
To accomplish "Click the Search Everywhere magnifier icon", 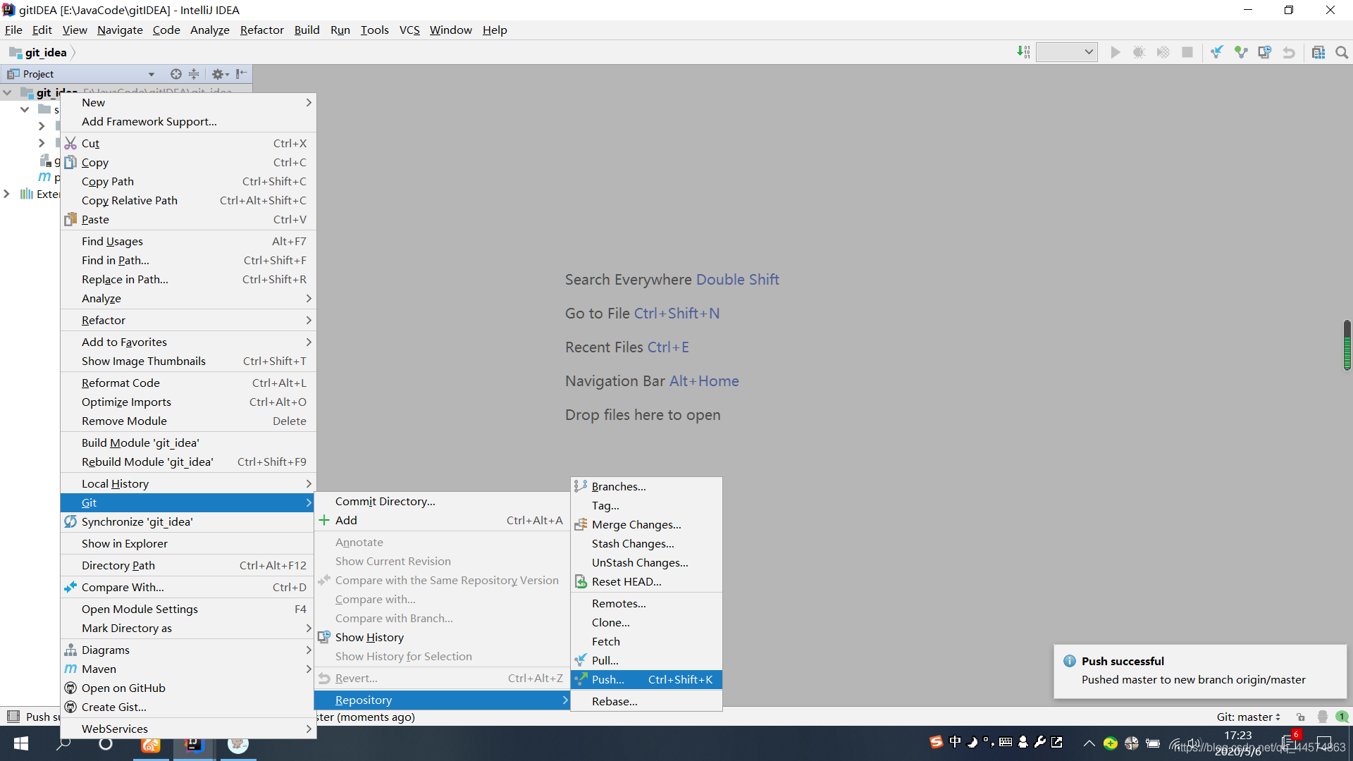I will (1342, 52).
